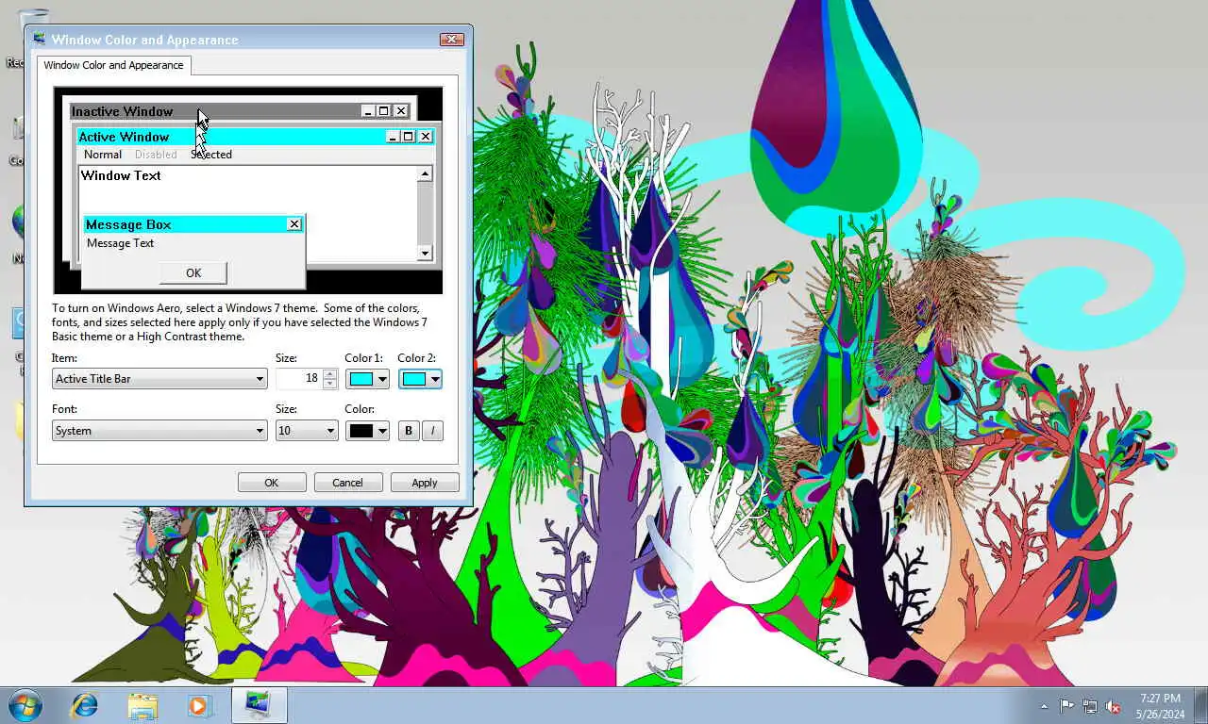Increase item size with spinner up arrow
Viewport: 1208px width, 724px height.
coord(329,373)
